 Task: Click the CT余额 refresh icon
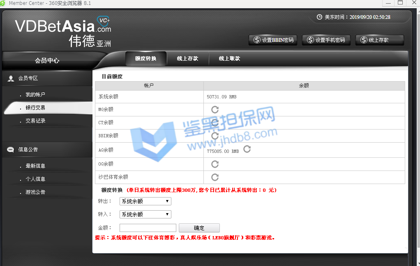click(215, 123)
